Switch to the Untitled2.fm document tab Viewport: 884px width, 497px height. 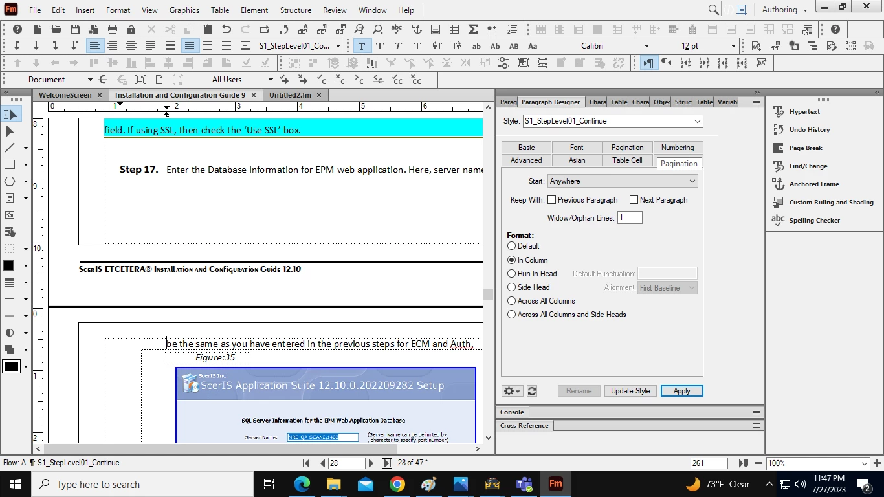290,95
